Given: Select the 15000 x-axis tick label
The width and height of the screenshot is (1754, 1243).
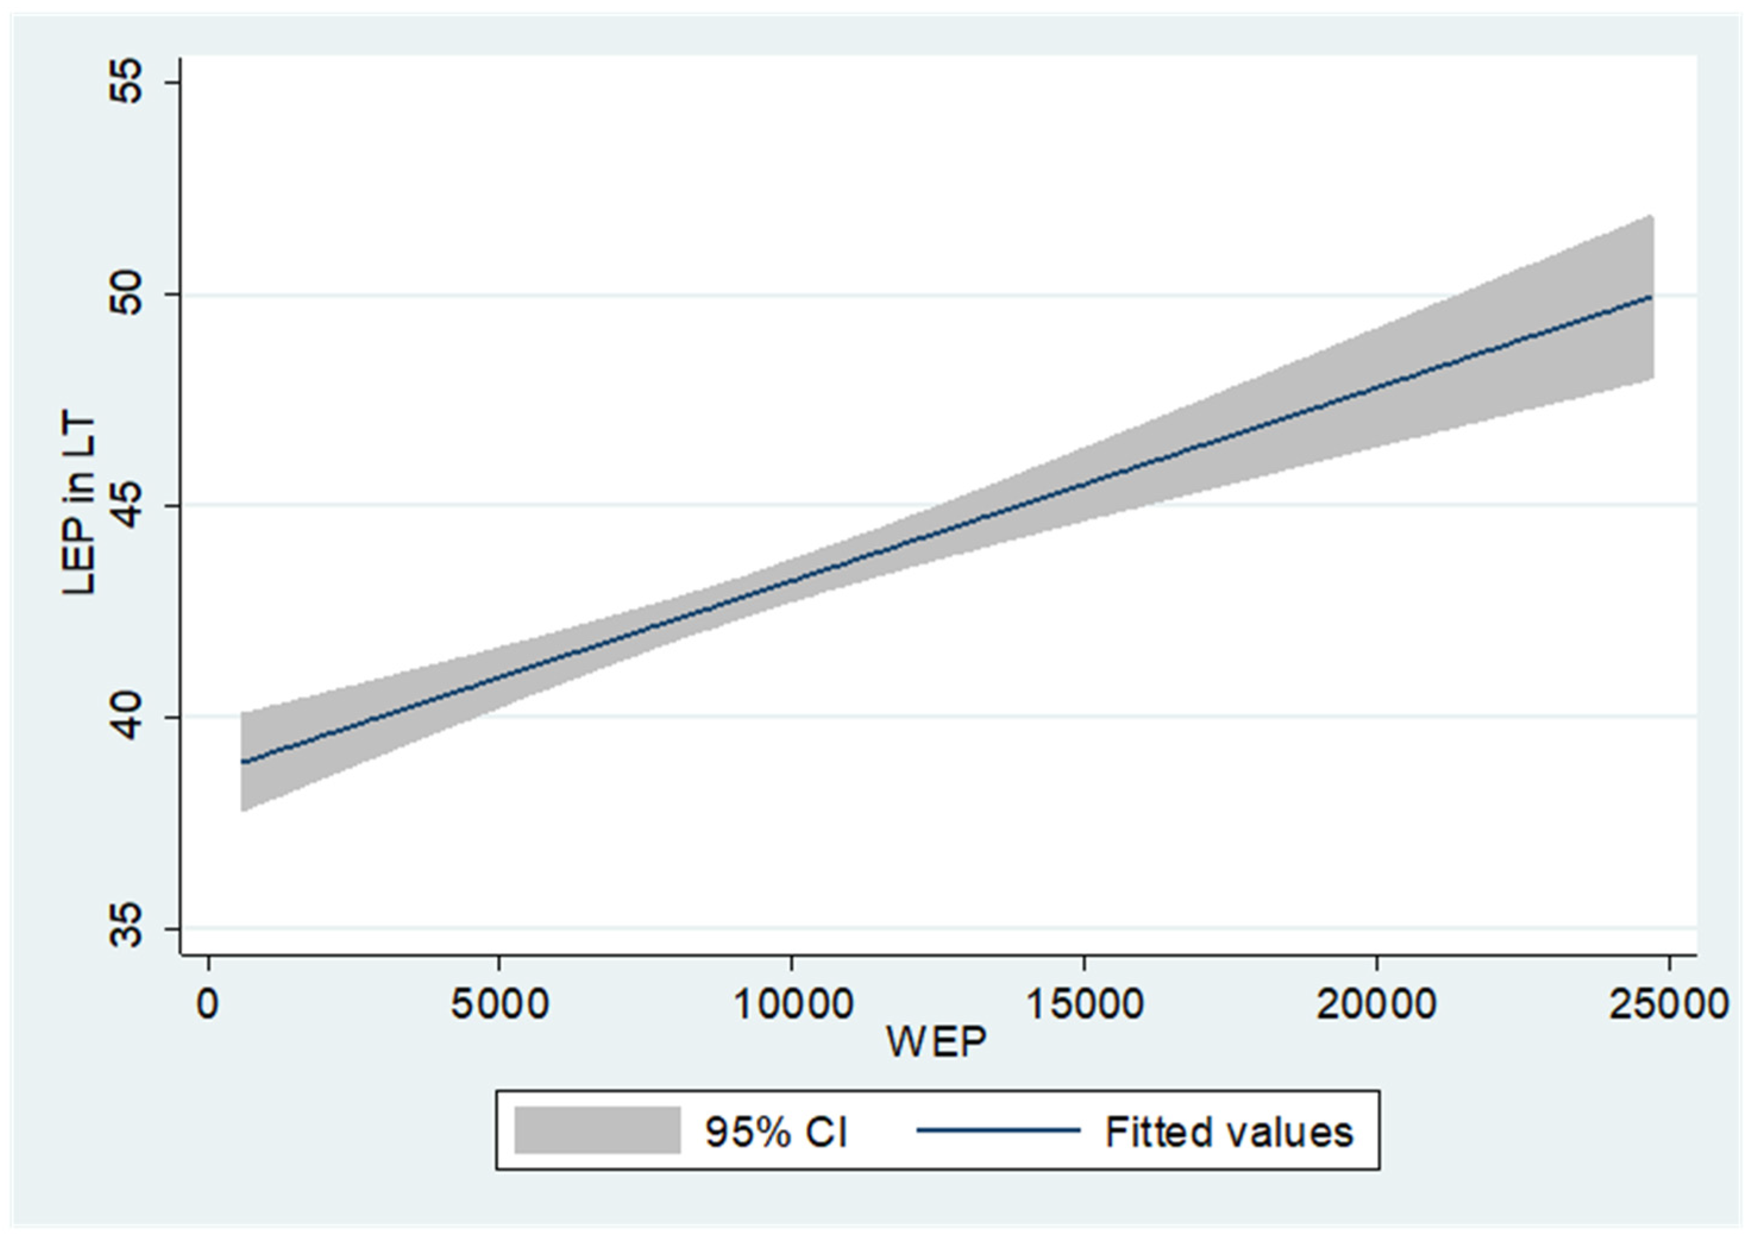Looking at the screenshot, I should [1084, 1003].
